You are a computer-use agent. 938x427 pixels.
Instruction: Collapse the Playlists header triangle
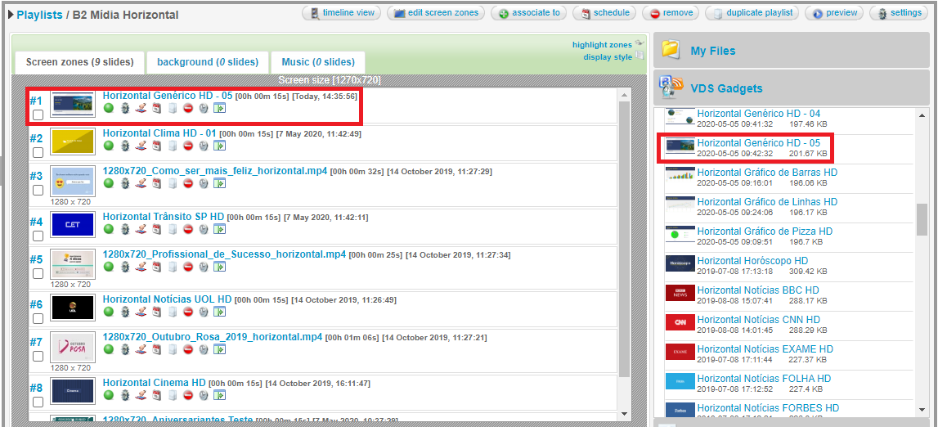point(11,15)
